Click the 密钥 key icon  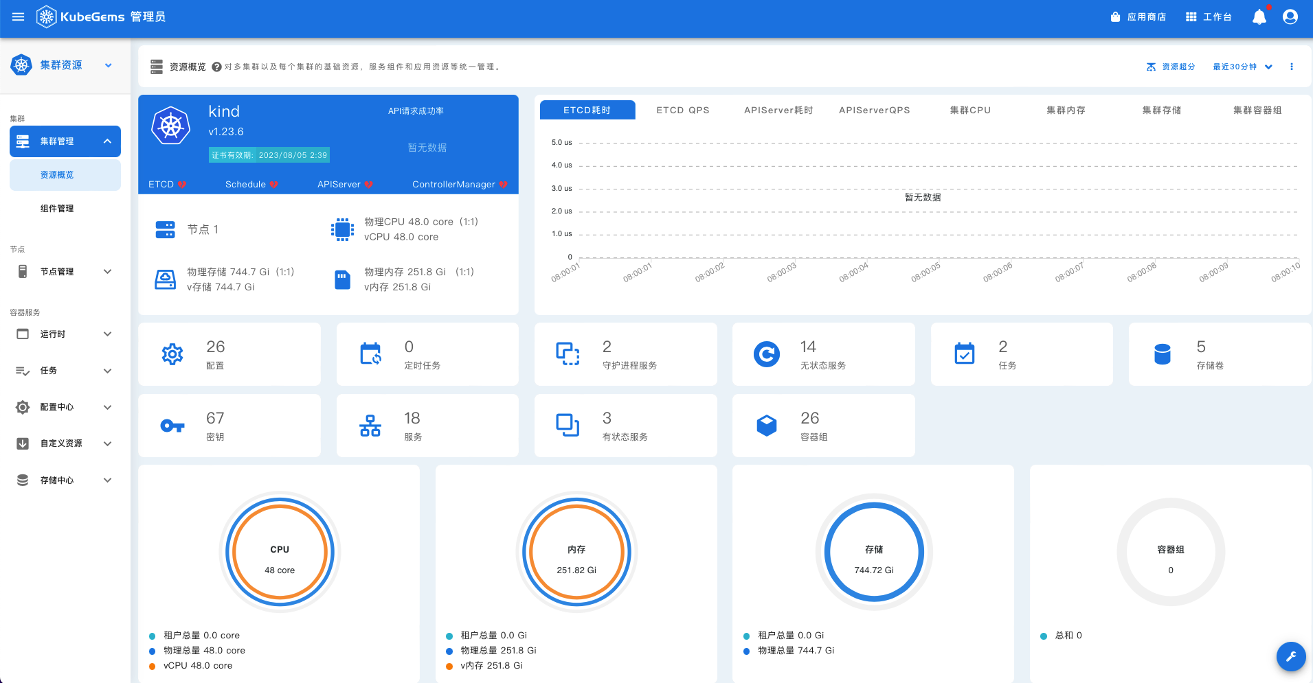(x=172, y=426)
